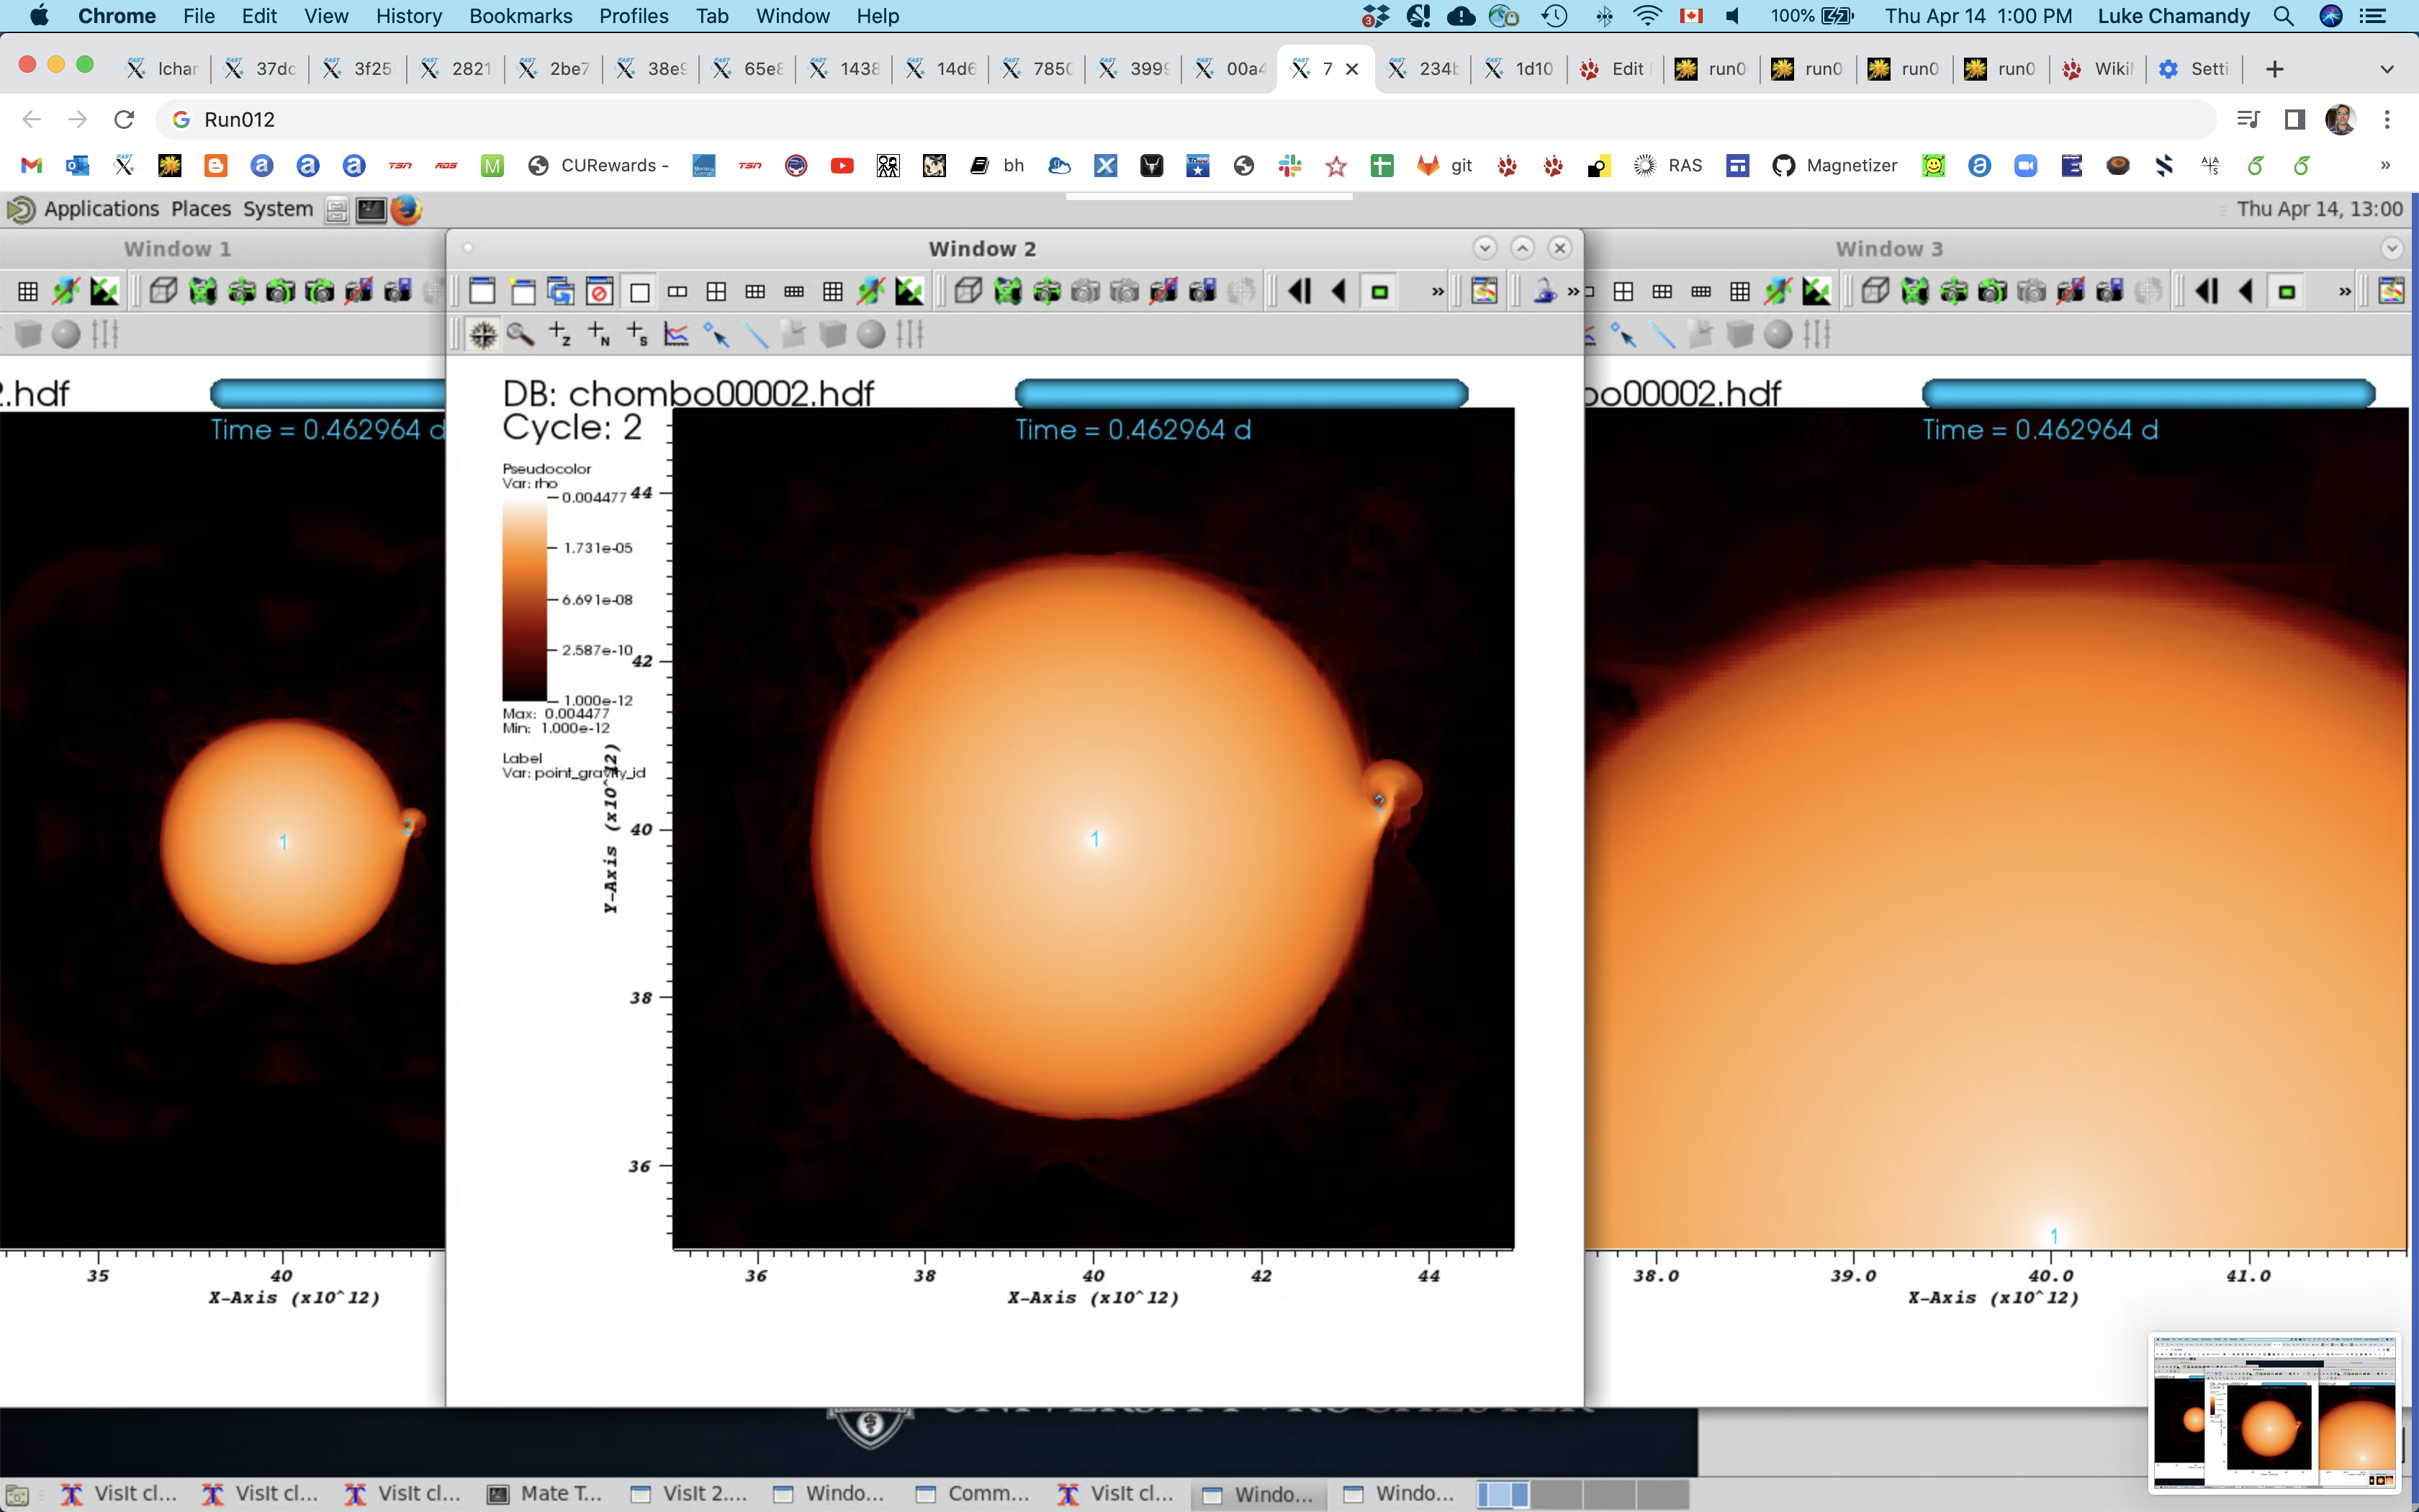
Task: Open a new Chrome tab
Action: [2275, 68]
